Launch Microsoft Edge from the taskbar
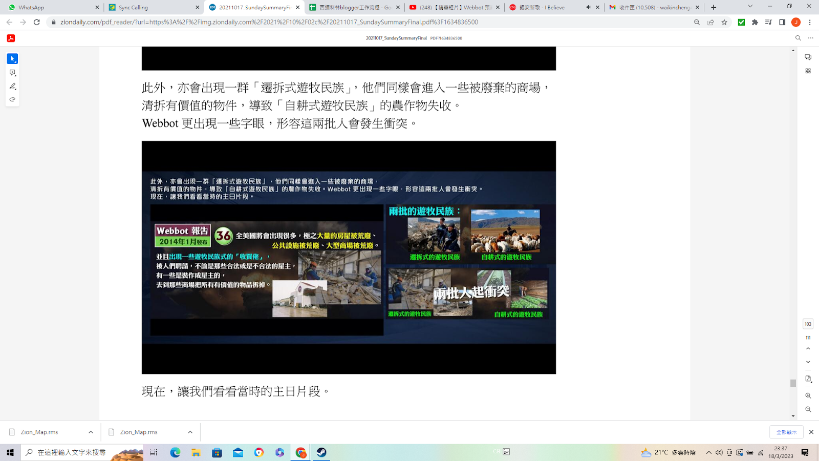Viewport: 819px width, 461px height. pos(175,452)
